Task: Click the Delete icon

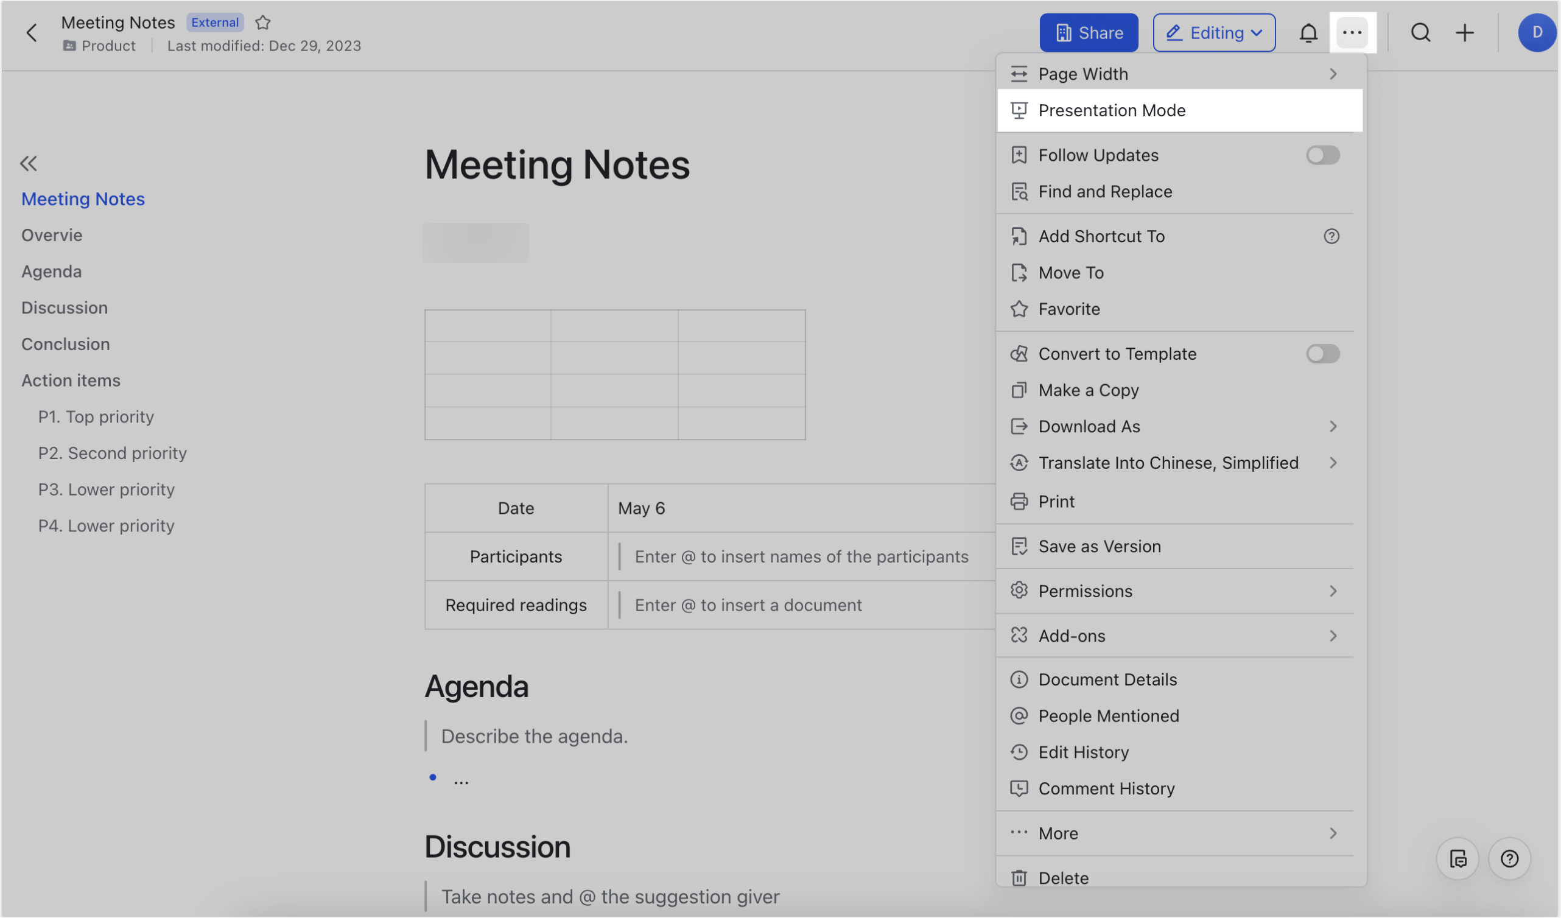Action: (x=1018, y=877)
